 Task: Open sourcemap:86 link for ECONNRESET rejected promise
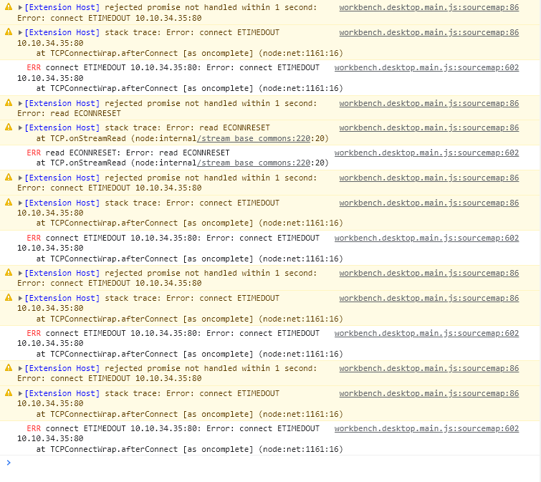pos(429,103)
